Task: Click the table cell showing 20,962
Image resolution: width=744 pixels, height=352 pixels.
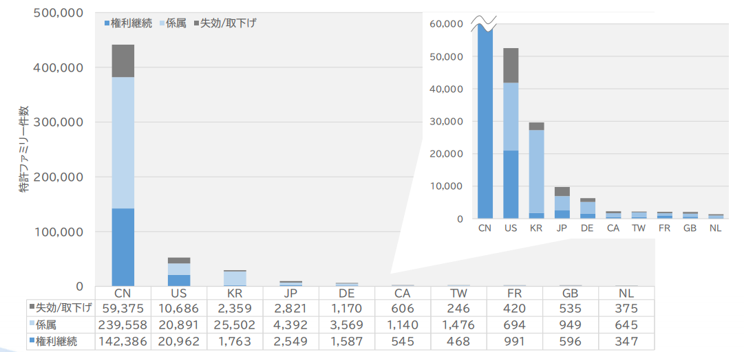Action: (x=179, y=341)
